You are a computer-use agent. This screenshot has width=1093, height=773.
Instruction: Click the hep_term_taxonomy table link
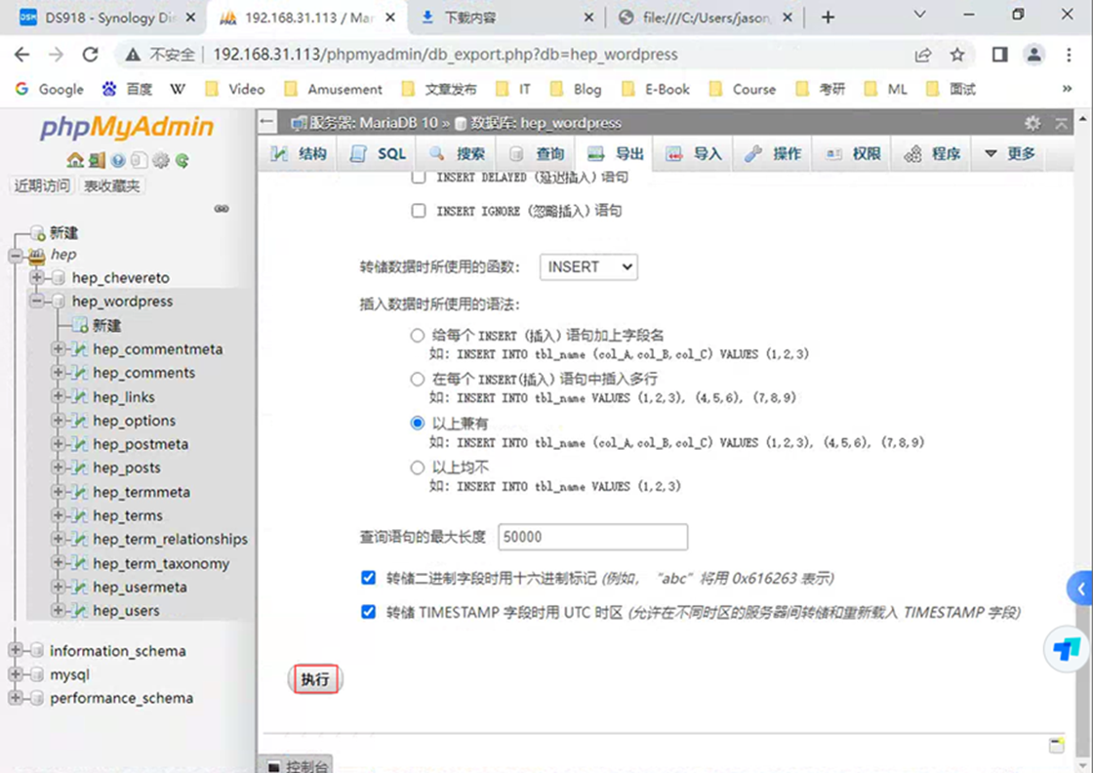(x=161, y=563)
